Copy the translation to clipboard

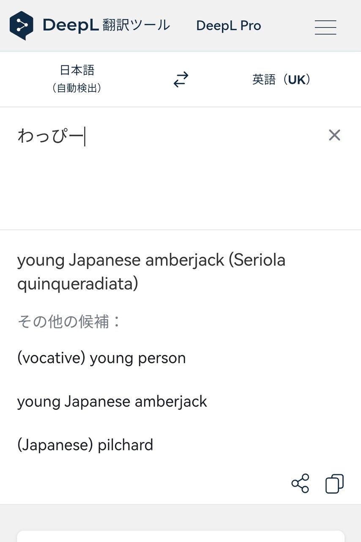coord(334,484)
